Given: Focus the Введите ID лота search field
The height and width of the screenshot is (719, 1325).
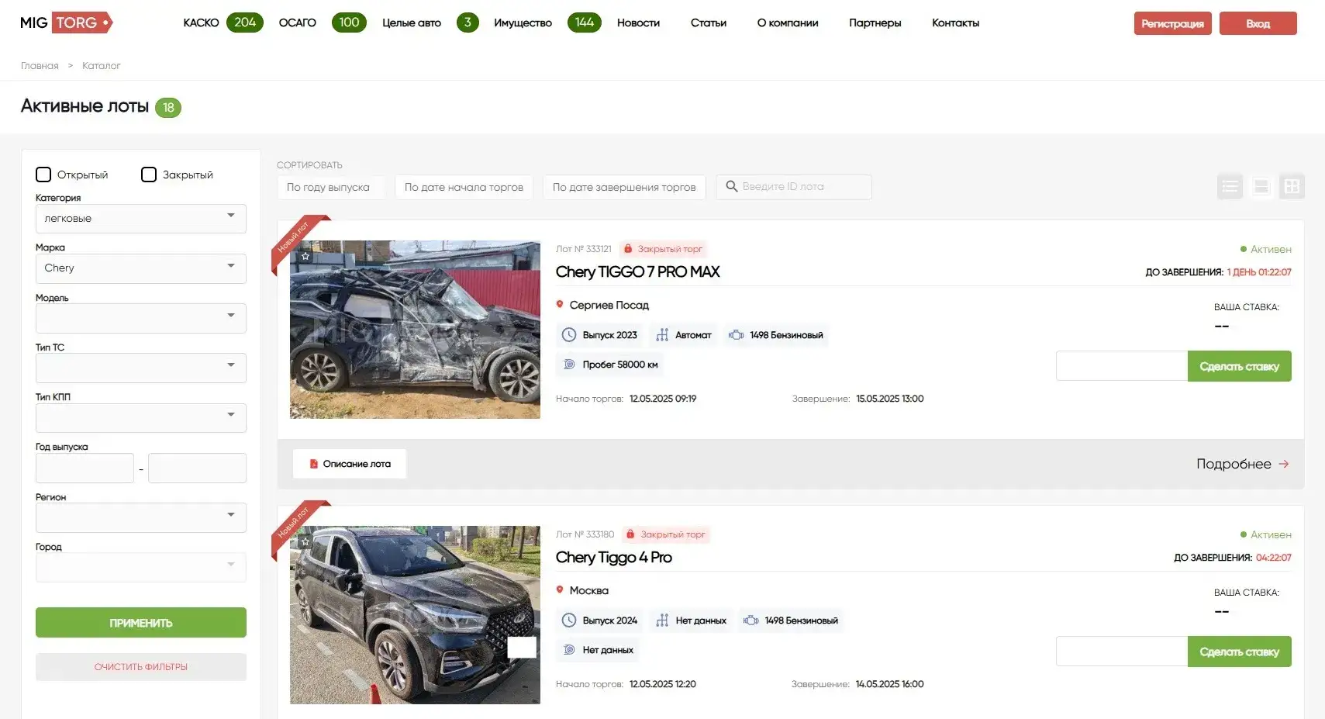Looking at the screenshot, I should click(x=794, y=187).
